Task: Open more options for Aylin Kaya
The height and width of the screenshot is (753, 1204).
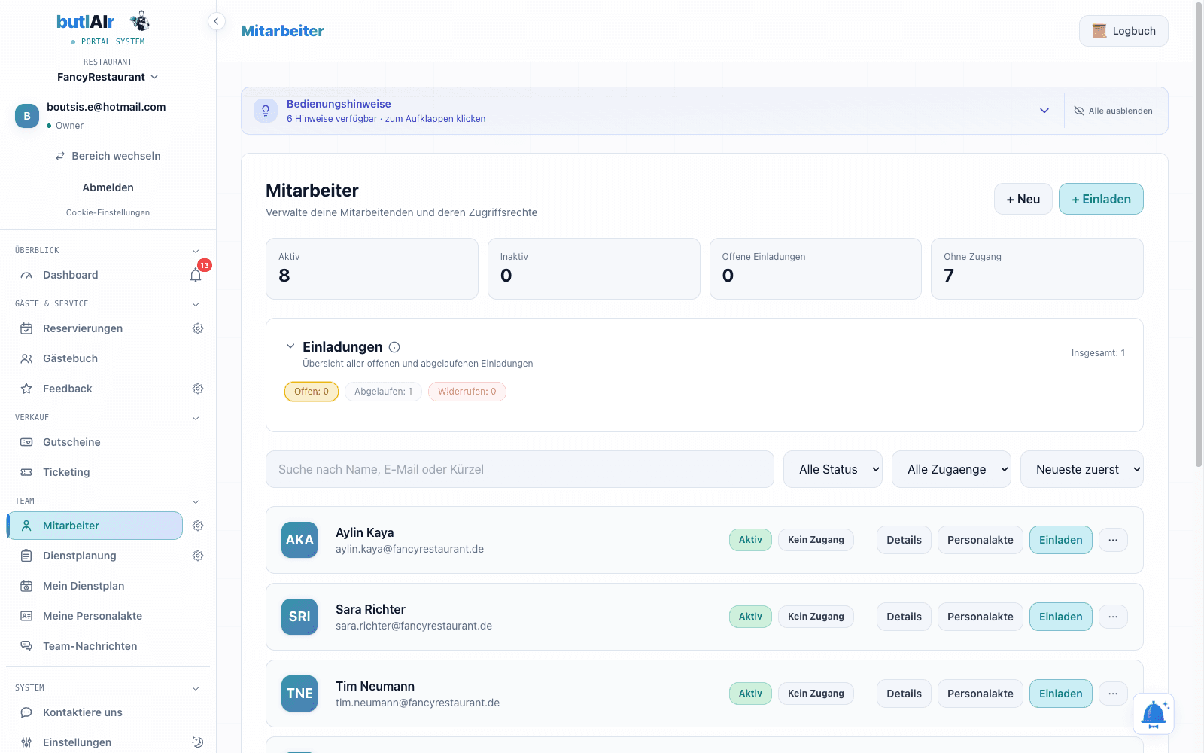Action: point(1113,540)
